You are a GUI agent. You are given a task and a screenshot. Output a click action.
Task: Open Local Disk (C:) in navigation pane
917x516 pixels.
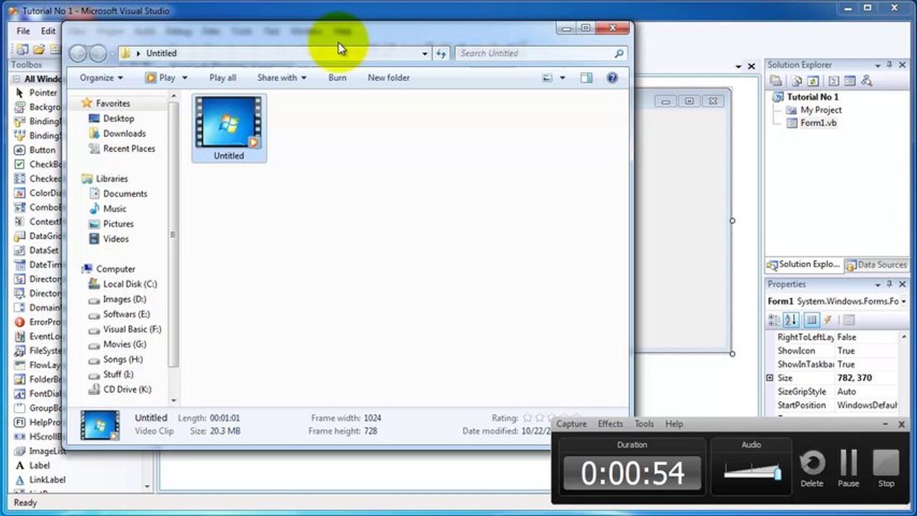(123, 284)
